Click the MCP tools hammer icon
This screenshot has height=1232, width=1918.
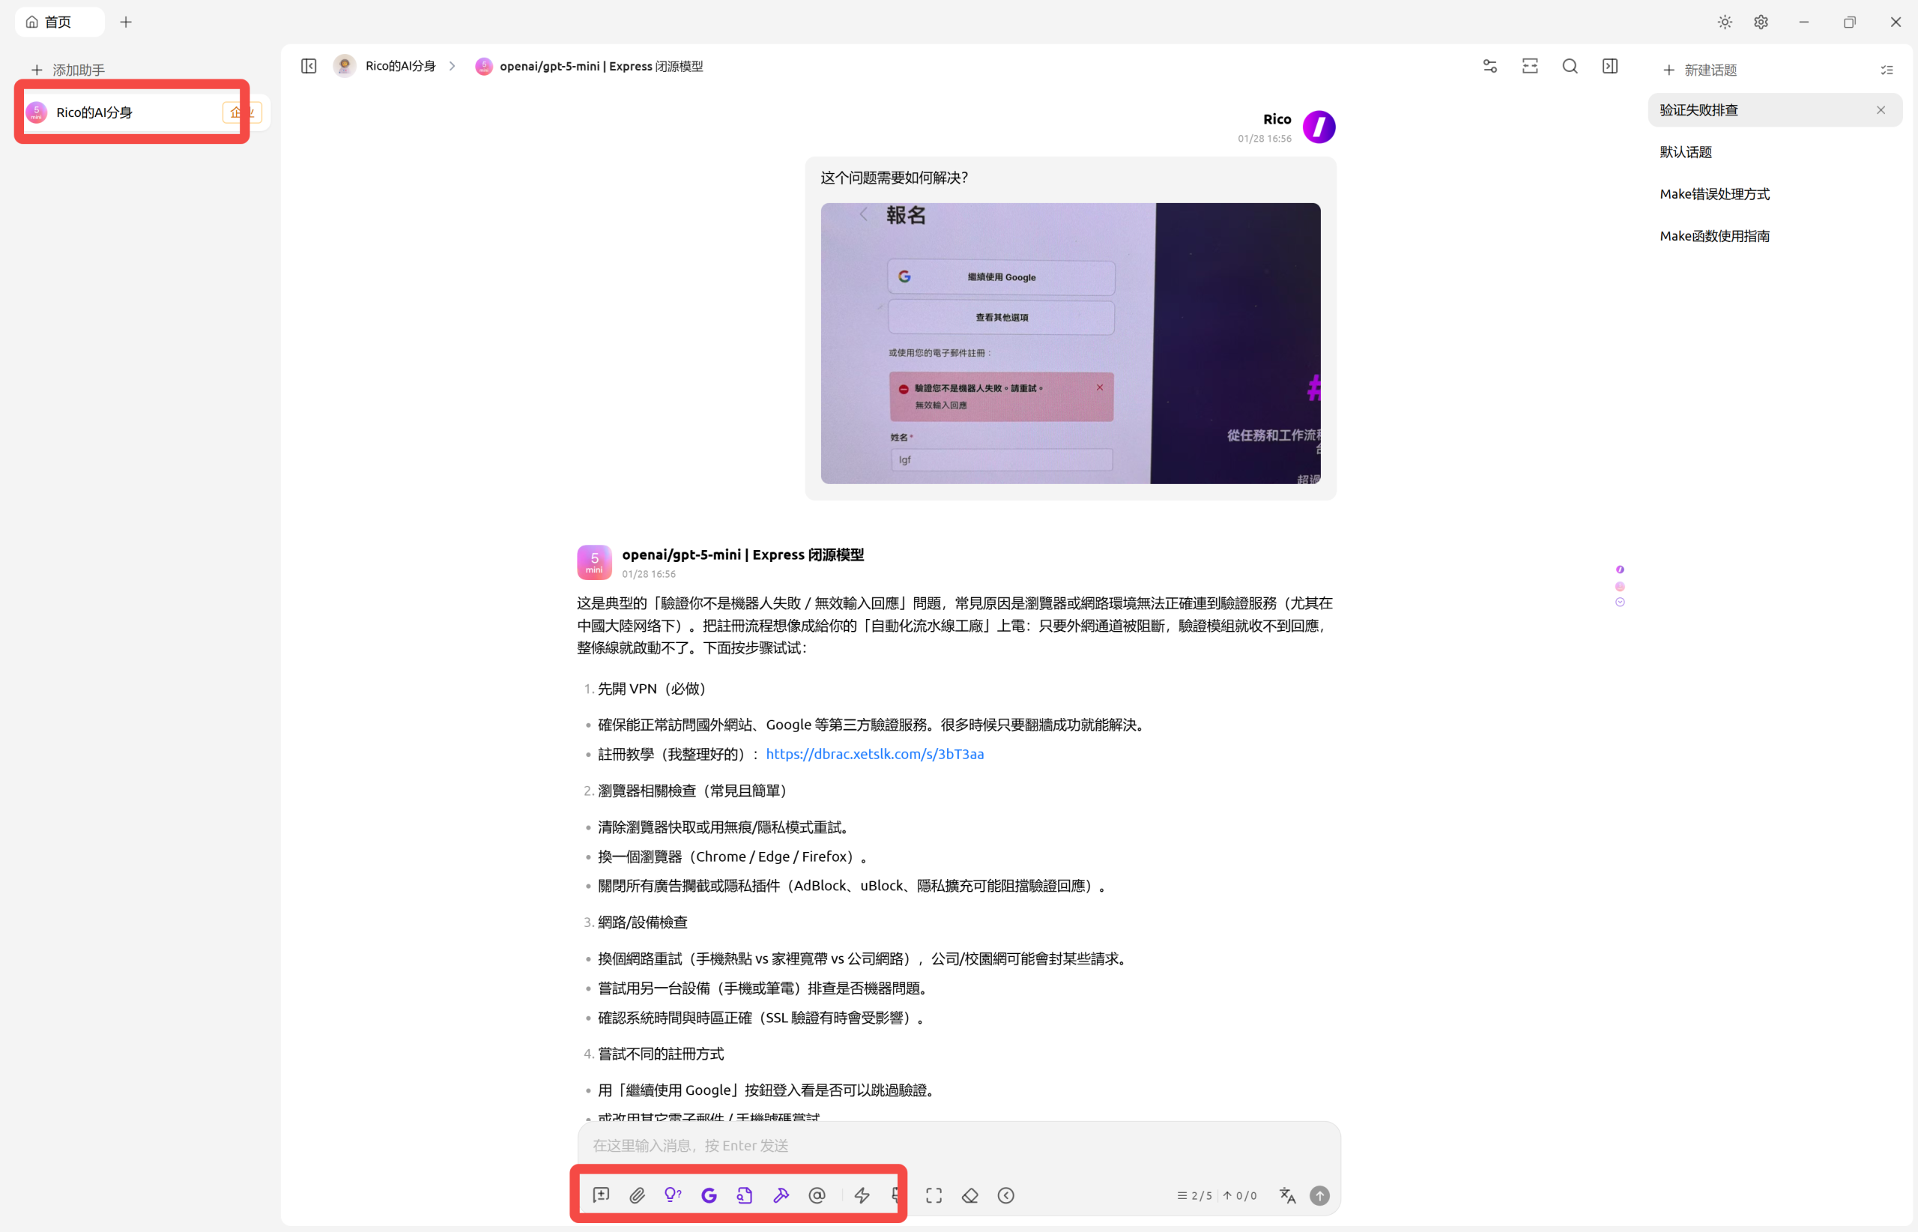[781, 1195]
